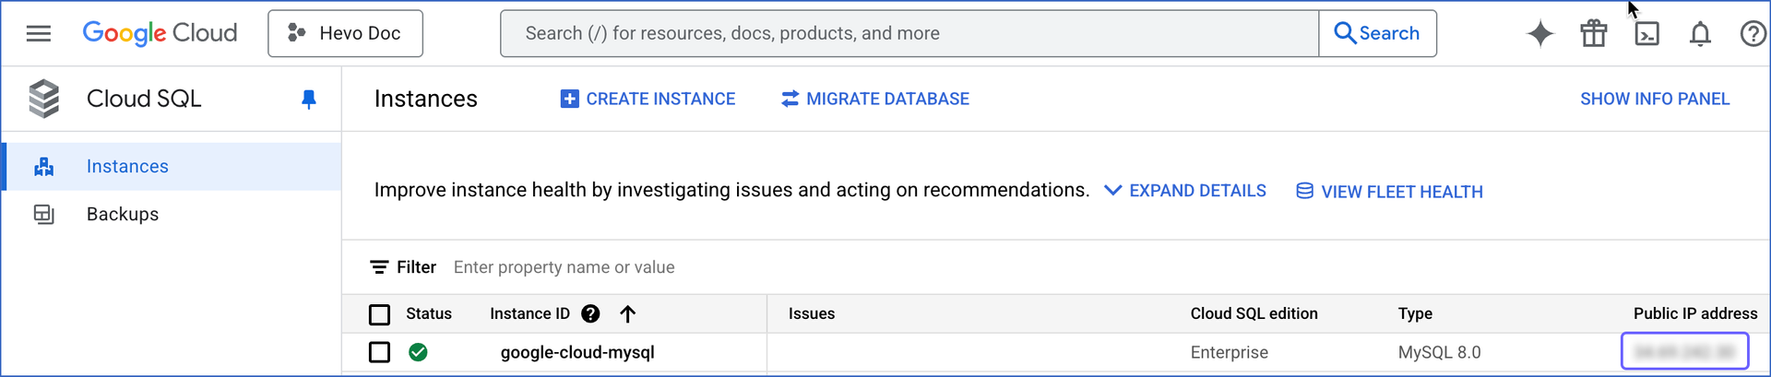Open VIEW FLEET HEALTH
Viewport: 1771px width, 377px height.
[x=1389, y=192]
